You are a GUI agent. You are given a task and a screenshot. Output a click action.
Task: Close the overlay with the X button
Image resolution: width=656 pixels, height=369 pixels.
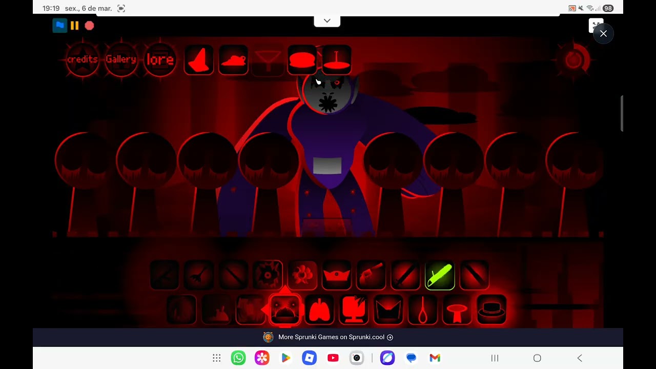click(603, 34)
